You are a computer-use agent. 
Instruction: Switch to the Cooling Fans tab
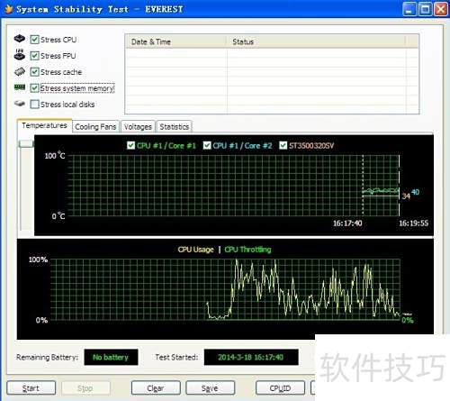click(95, 127)
